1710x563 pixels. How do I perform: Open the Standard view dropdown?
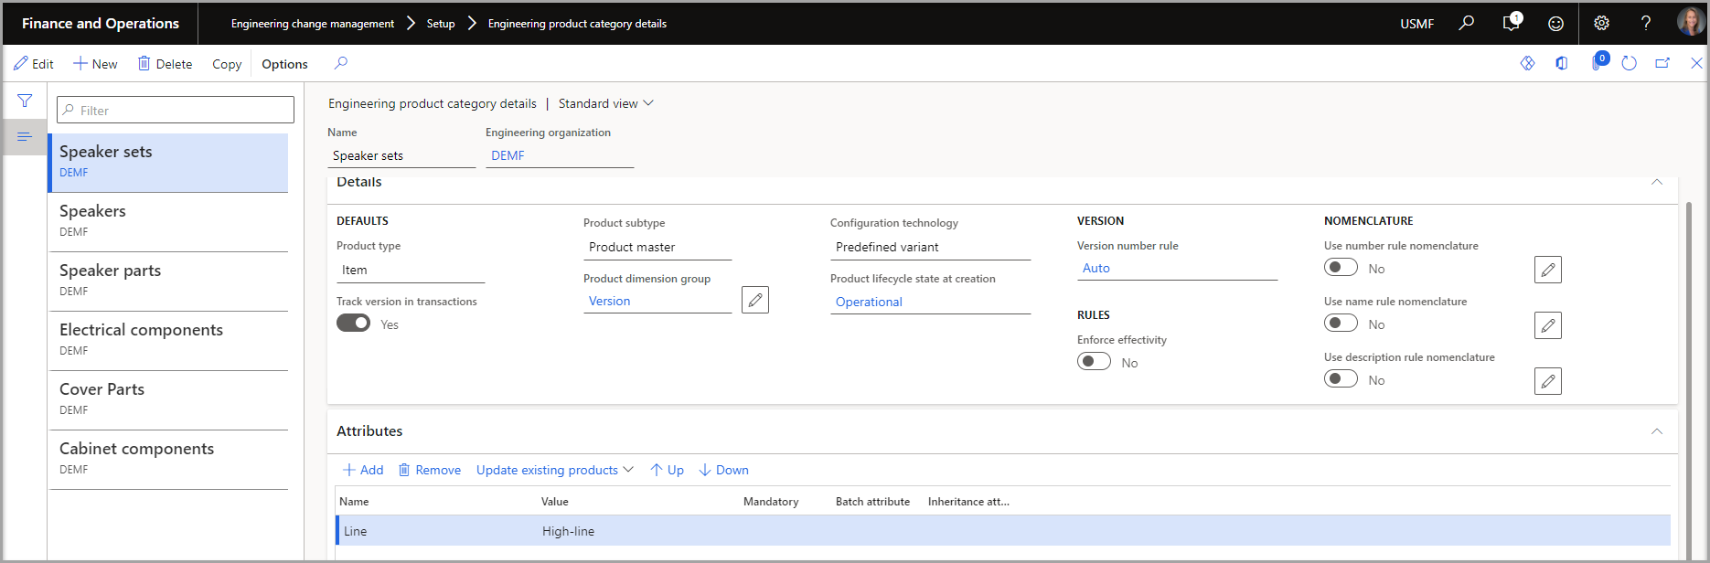coord(605,103)
